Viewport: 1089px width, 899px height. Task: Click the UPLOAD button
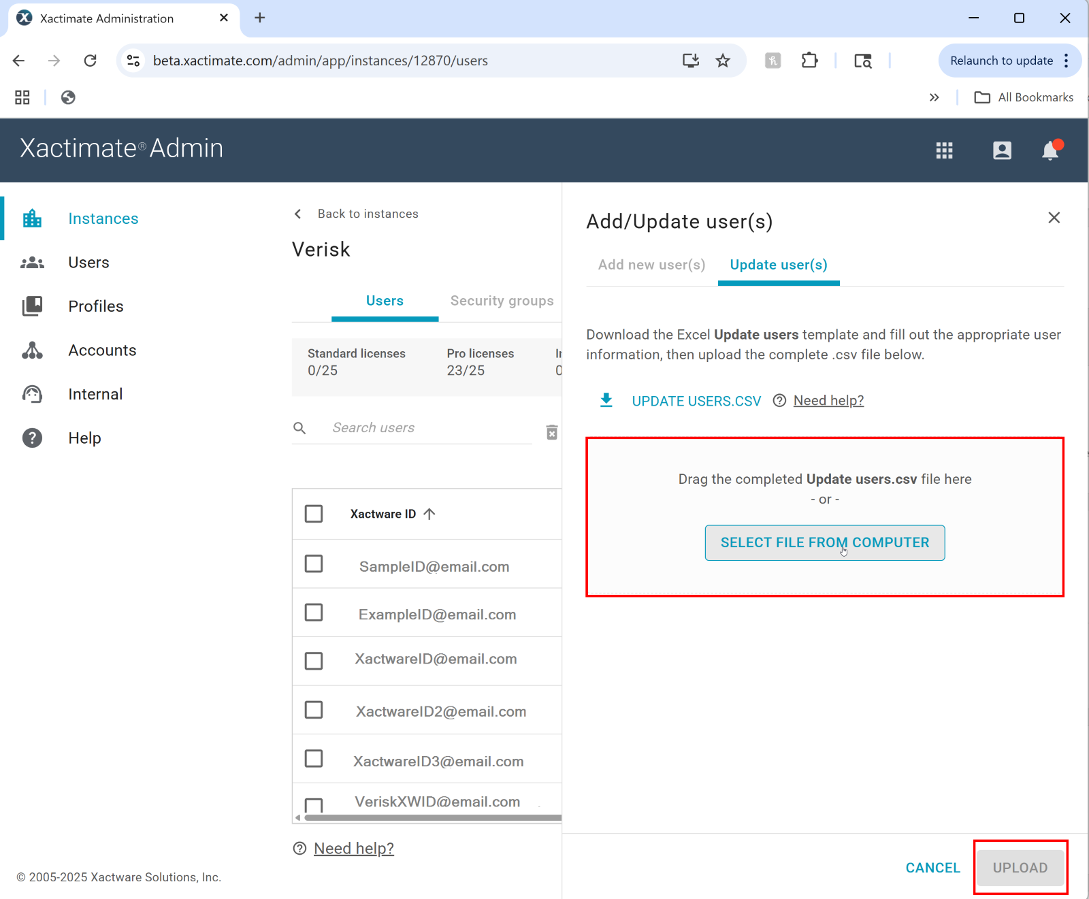[1020, 868]
